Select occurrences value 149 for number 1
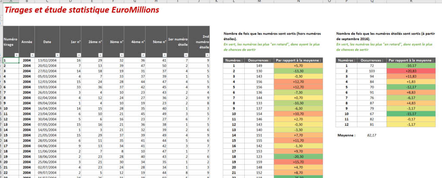Viewport: 442px width, 178px height. click(x=259, y=66)
